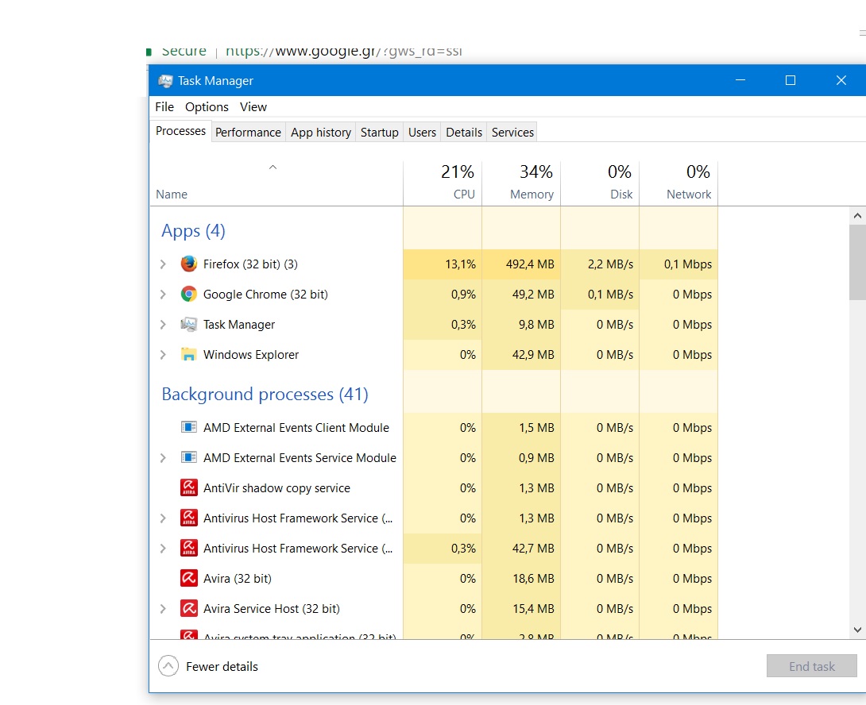Click the Background processes (41) heading
Image resolution: width=866 pixels, height=705 pixels.
265,395
